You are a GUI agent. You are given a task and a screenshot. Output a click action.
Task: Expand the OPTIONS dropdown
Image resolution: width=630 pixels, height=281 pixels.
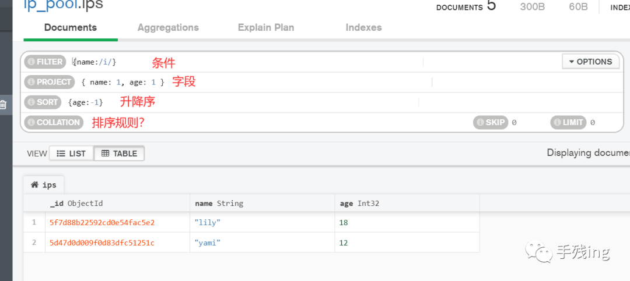point(590,62)
